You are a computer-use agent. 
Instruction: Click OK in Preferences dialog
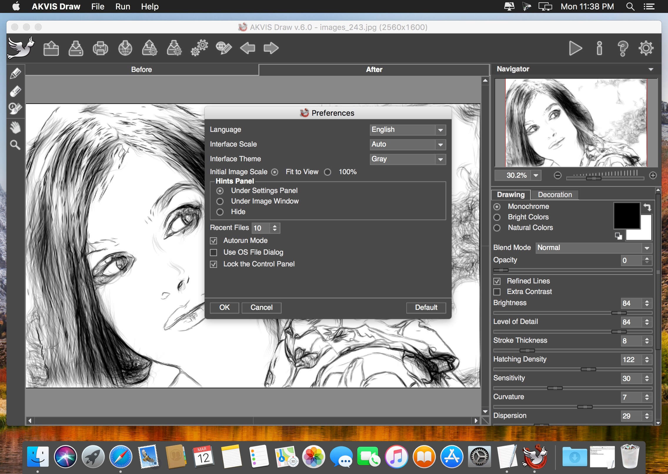[x=224, y=307]
